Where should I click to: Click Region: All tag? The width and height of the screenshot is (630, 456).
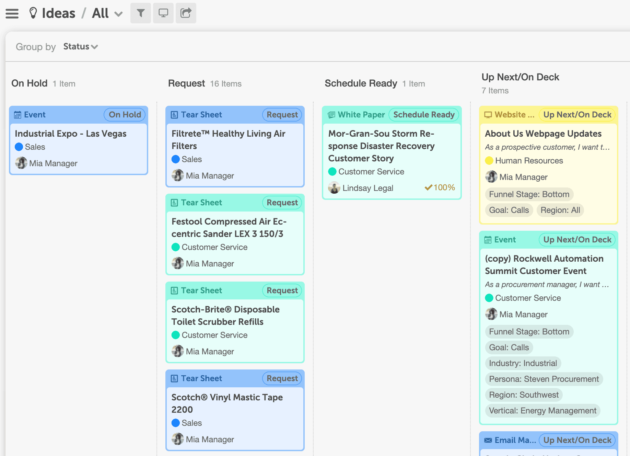[560, 210]
